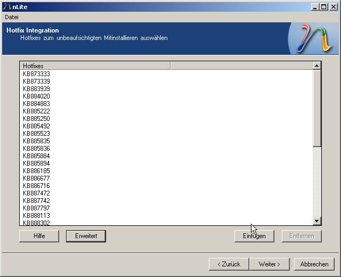
Task: Select hotfix KB888113
Action: (36, 216)
